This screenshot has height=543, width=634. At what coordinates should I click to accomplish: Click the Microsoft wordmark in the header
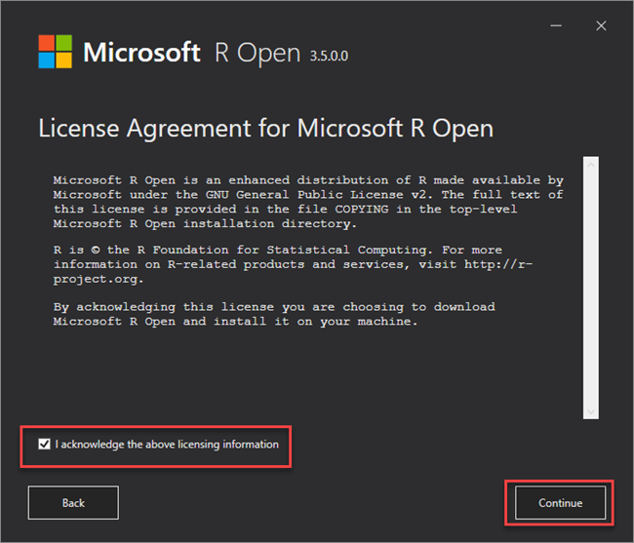pos(142,53)
